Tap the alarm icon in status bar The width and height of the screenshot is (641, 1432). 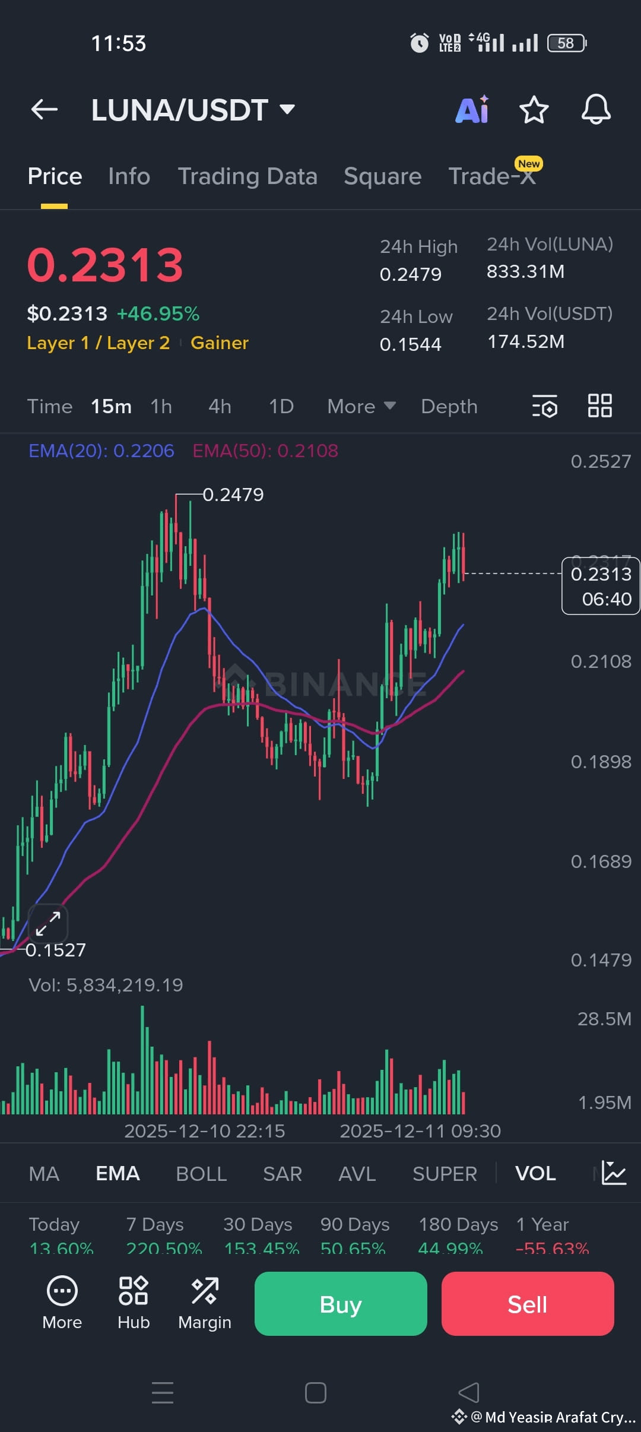(420, 43)
